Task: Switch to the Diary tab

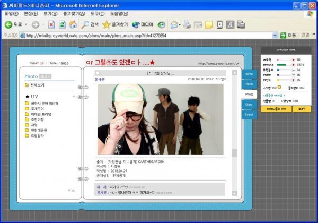Action: 249,104
